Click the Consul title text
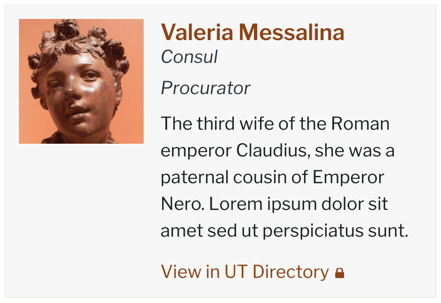The width and height of the screenshot is (441, 303). click(189, 57)
